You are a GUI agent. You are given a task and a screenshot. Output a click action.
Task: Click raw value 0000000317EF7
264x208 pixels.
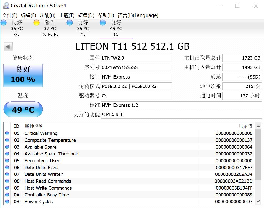234,168
